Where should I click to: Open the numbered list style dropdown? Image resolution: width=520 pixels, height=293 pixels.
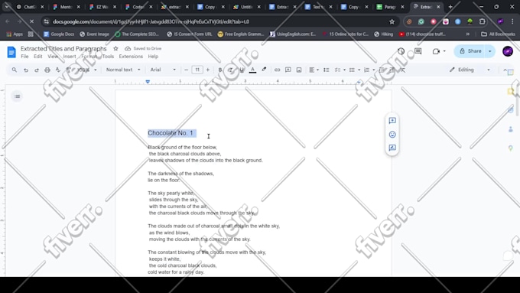point(374,70)
